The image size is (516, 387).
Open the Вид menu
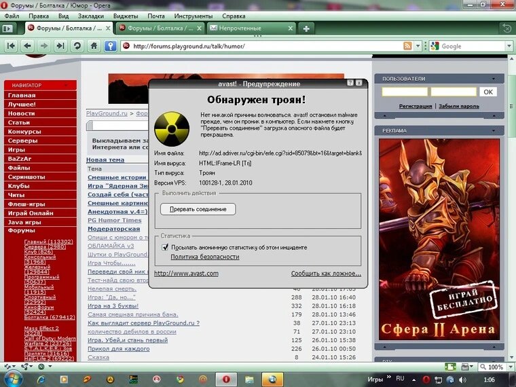coord(64,16)
